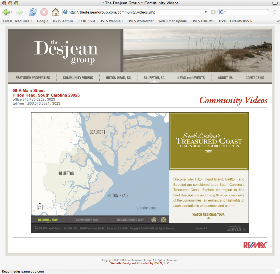The height and width of the screenshot is (274, 280).
Task: Click 'tollfree 1.800.343.6821 / 3023' text
Action: pos(36,104)
